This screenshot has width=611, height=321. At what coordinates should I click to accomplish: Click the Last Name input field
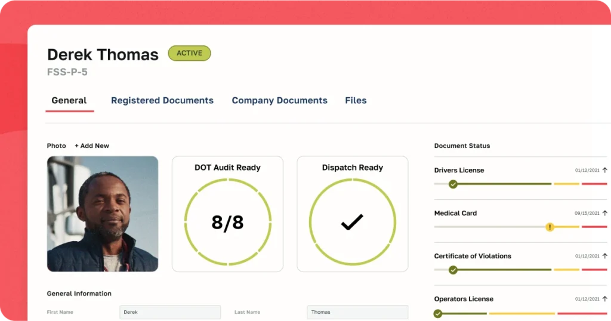pos(357,312)
